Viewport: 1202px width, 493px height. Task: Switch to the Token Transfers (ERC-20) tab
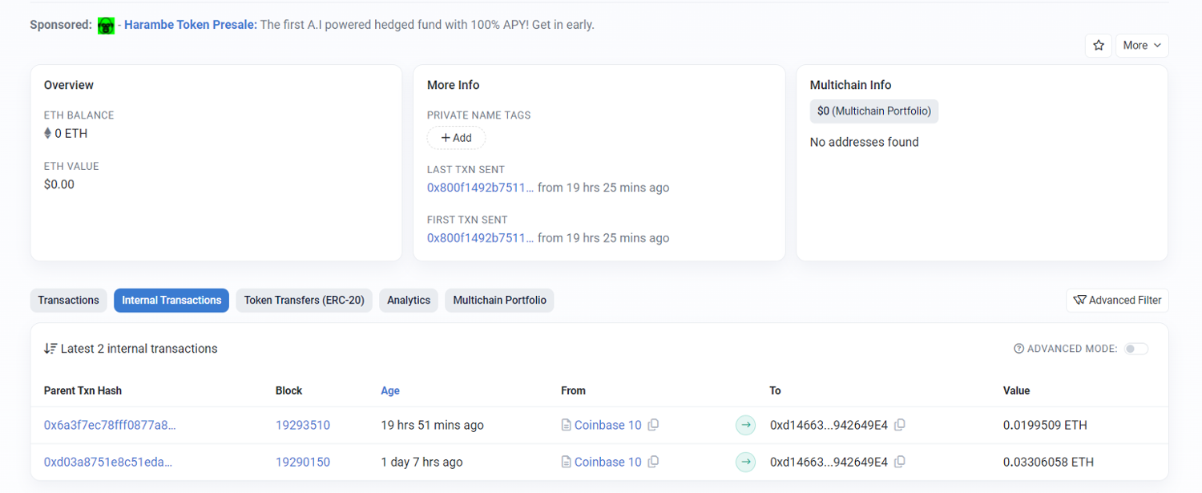coord(304,301)
